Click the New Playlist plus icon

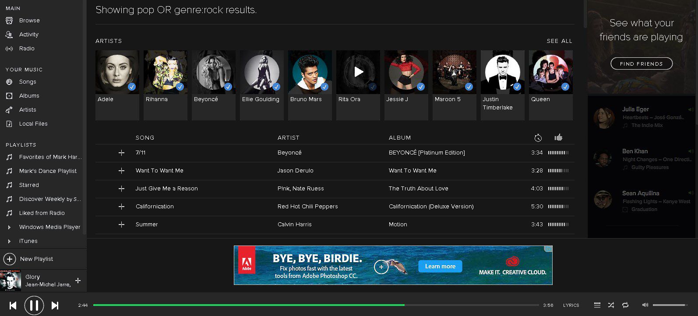click(10, 259)
